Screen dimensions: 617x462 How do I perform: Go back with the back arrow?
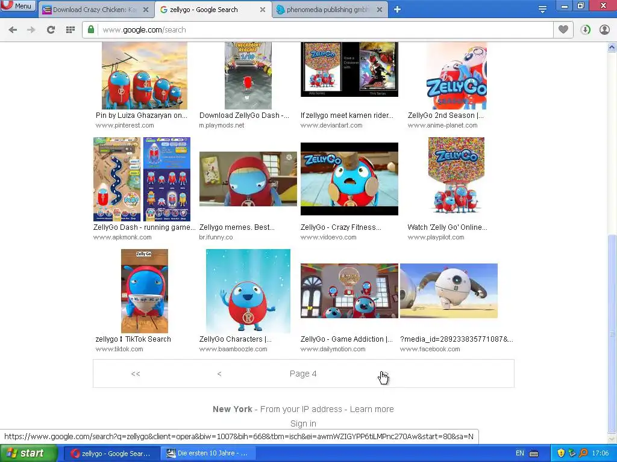(13, 30)
